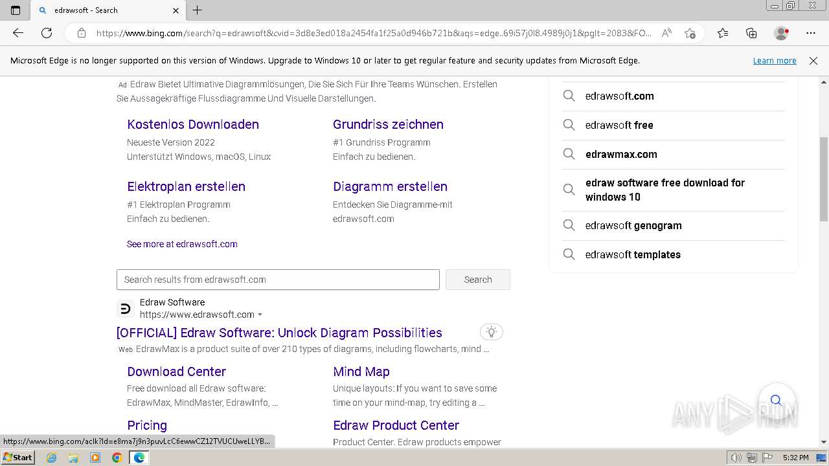Click magnifier icon beside edrawsoft genogram
The width and height of the screenshot is (829, 466).
coord(569,225)
